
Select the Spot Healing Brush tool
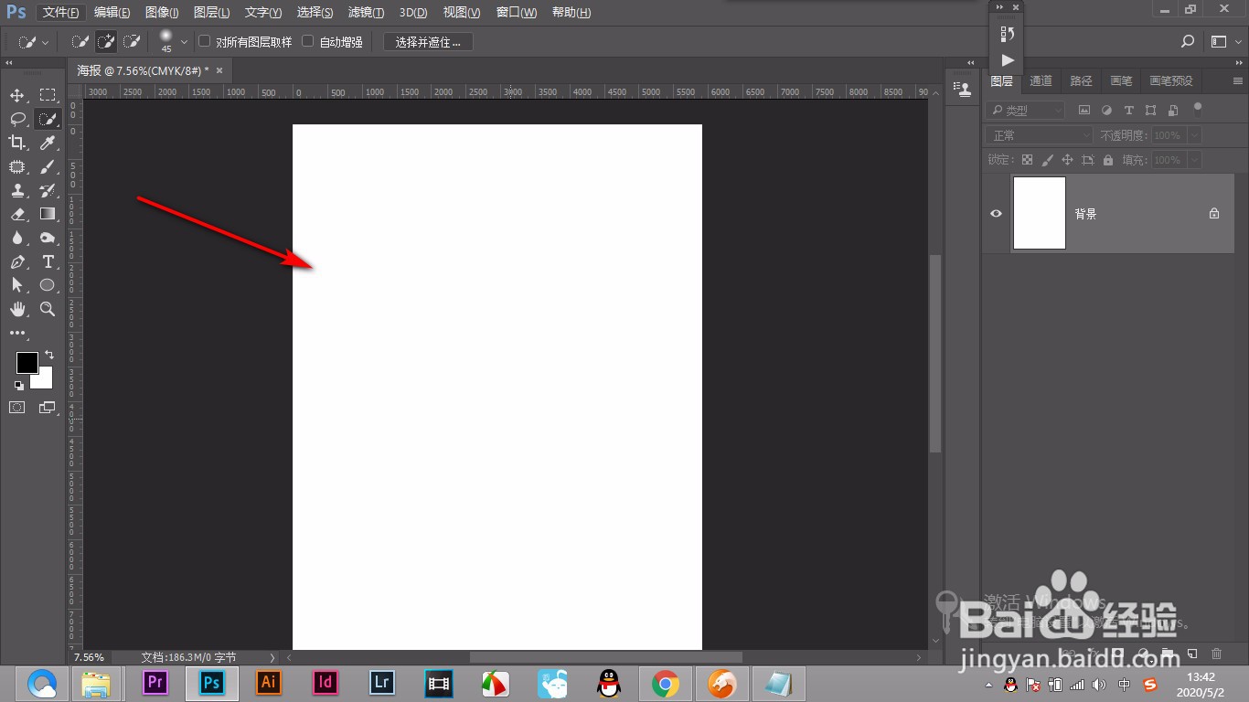coord(17,166)
